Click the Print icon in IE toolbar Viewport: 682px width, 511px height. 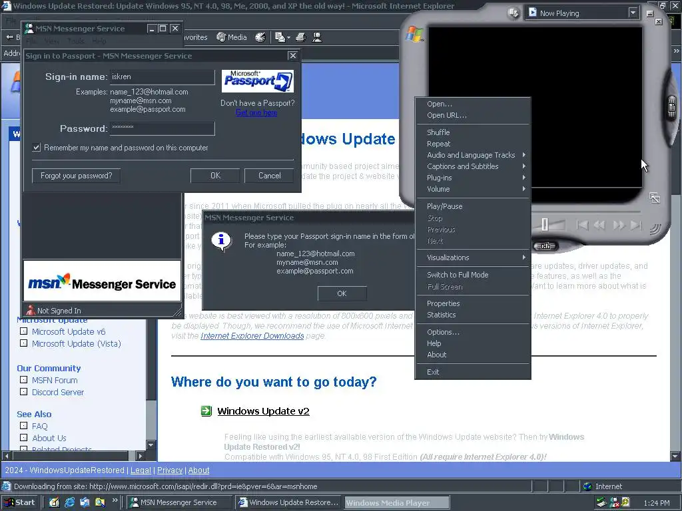[x=300, y=37]
